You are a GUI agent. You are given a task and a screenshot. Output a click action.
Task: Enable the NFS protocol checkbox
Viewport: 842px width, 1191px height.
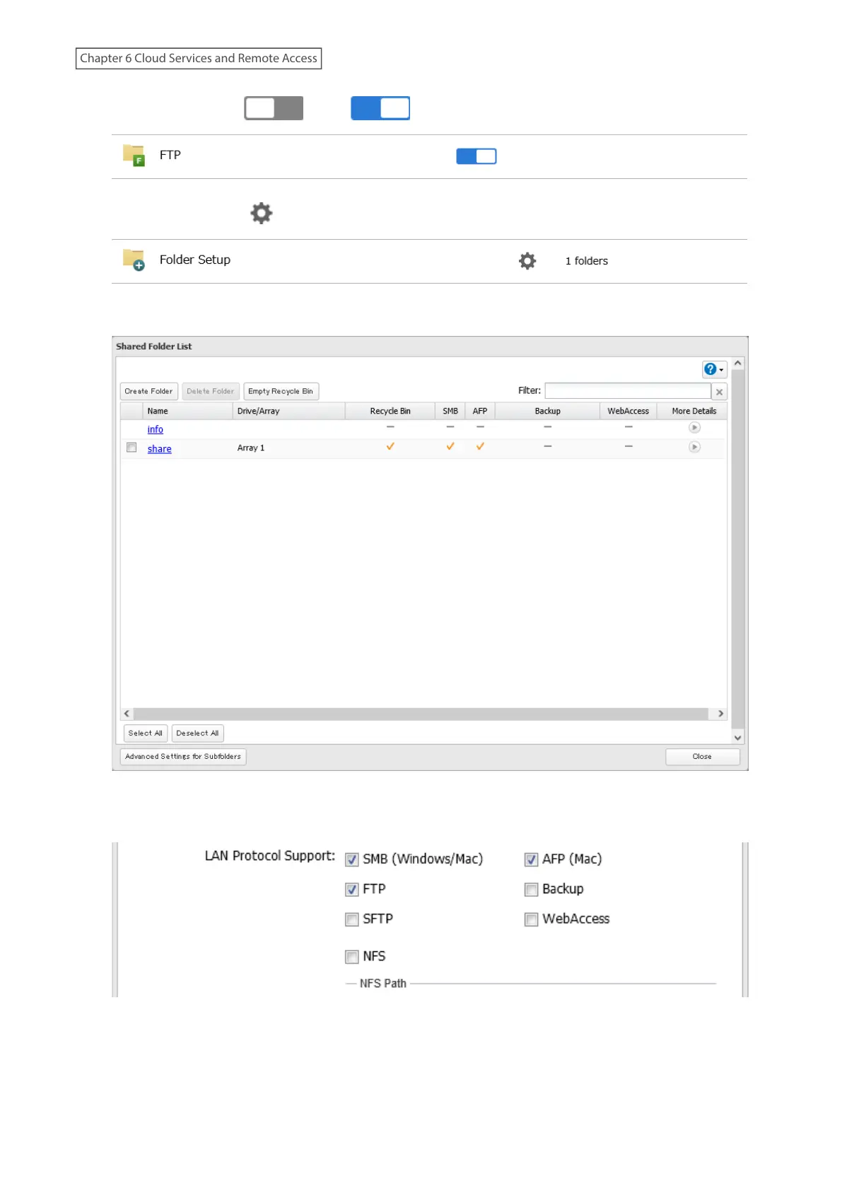[352, 957]
